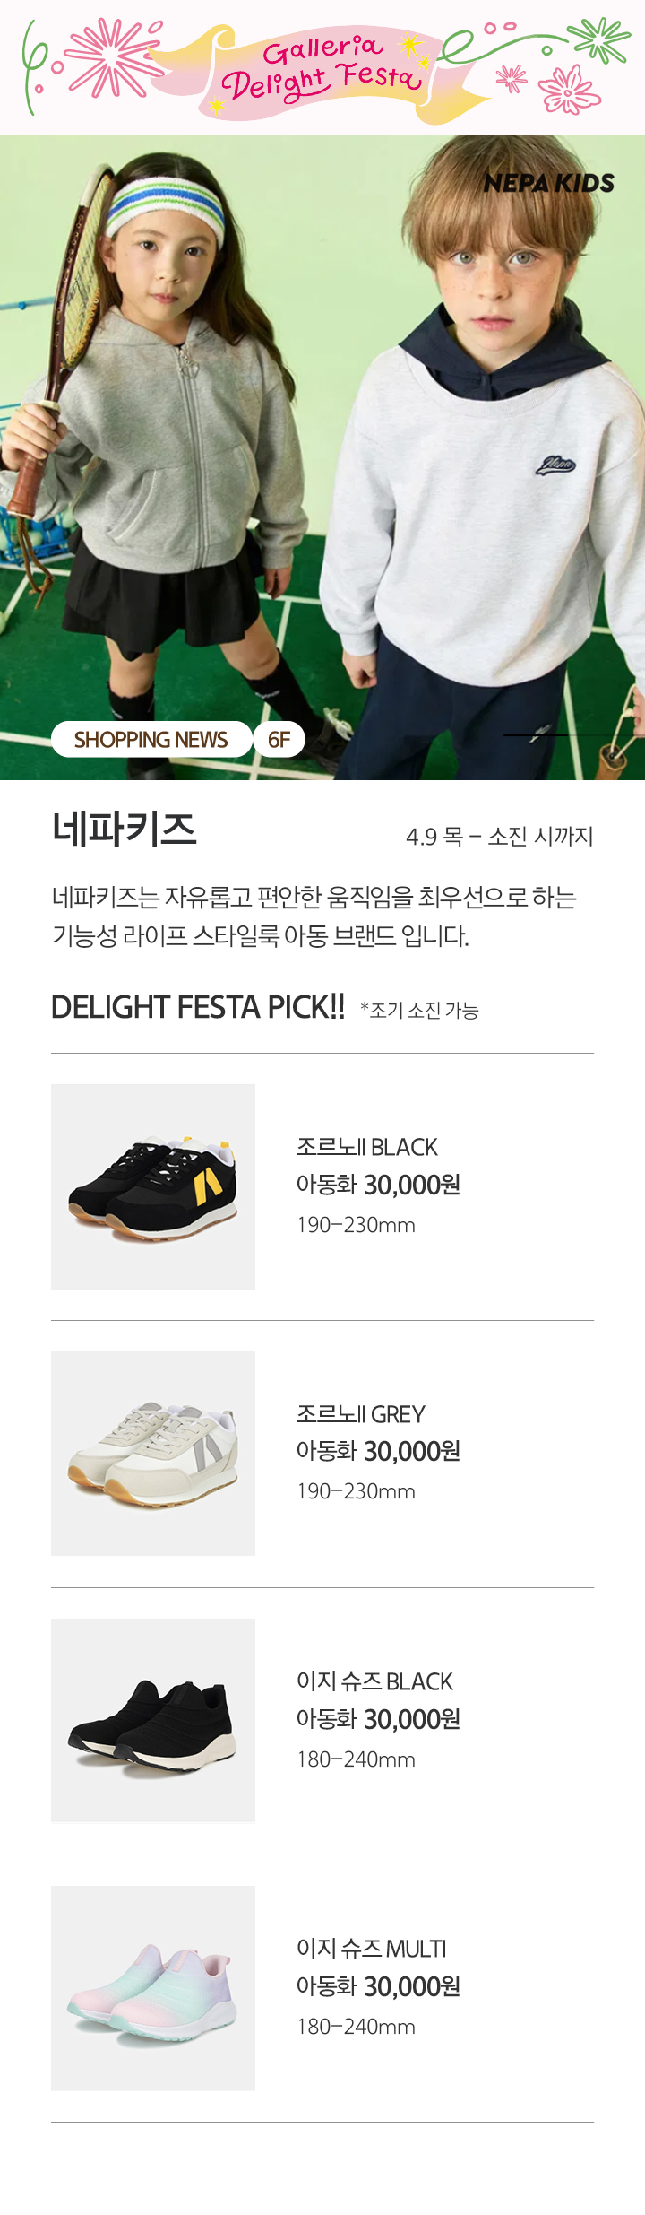This screenshot has width=645, height=2215.
Task: Open the 조르노II BLACK shoe thumbnail
Action: tap(153, 1186)
